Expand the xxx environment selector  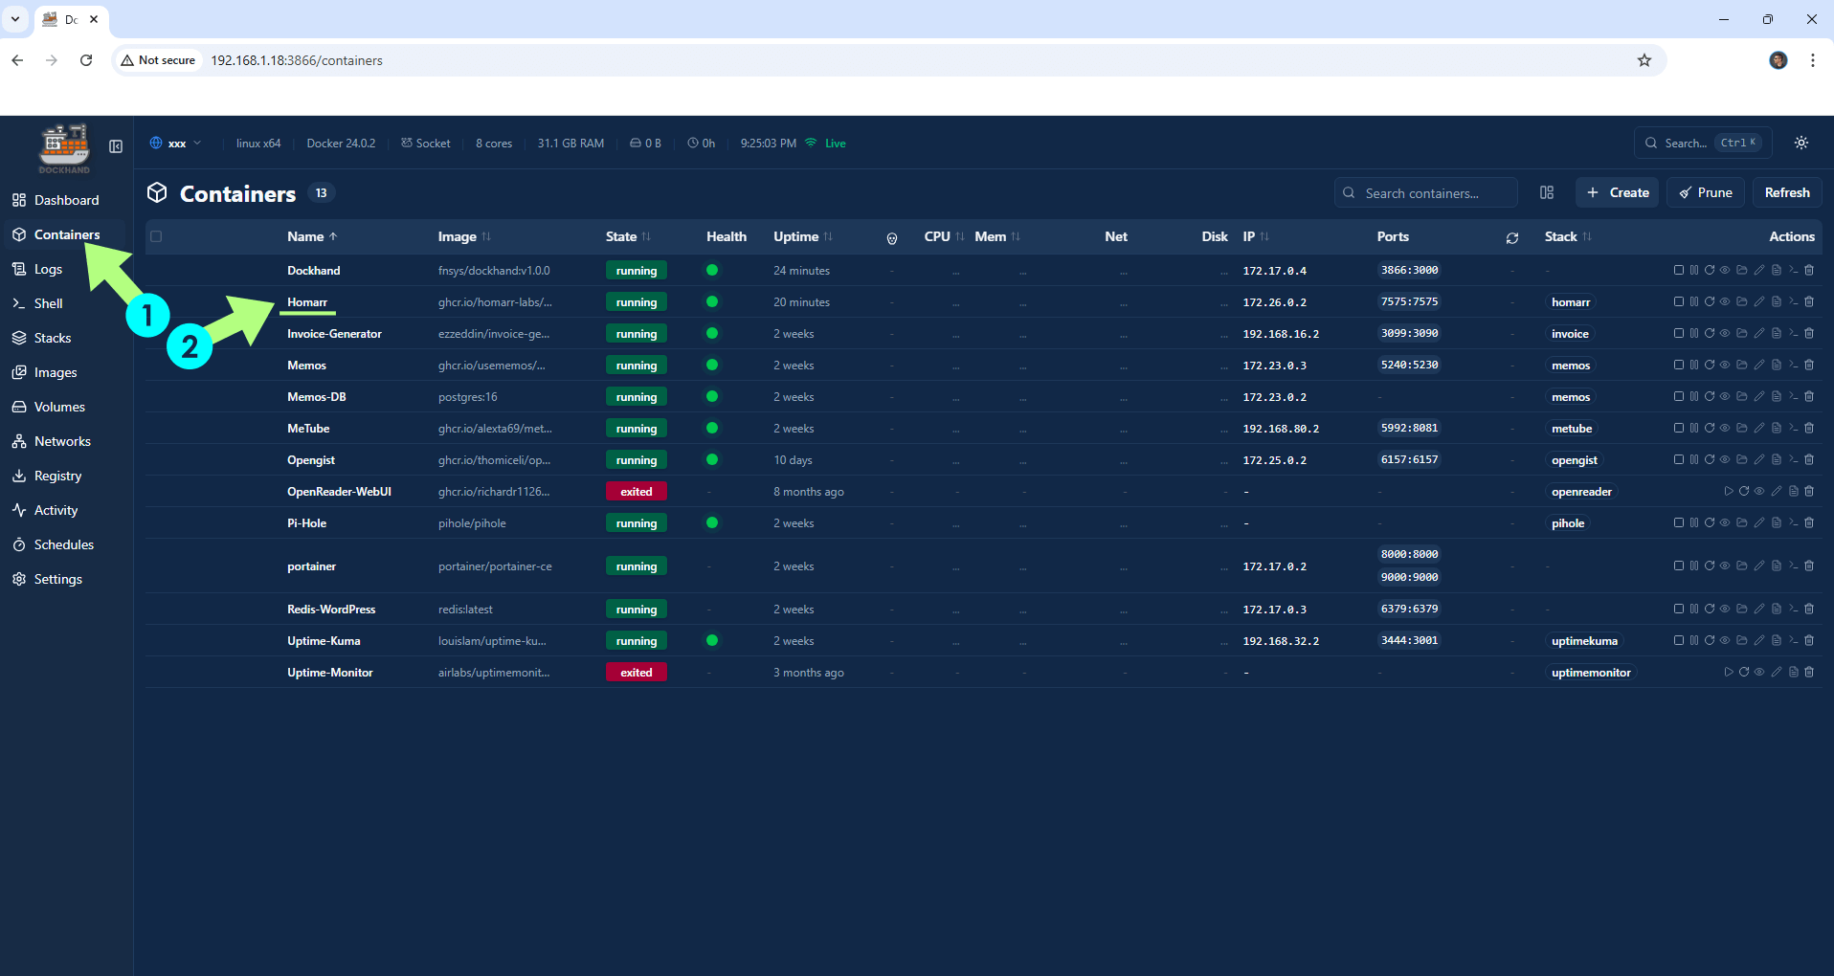176,143
